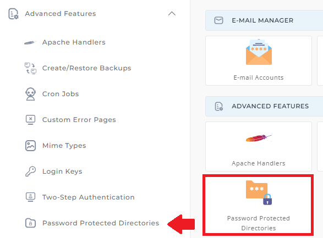Click the Password Protected Directories sidebar icon
Screen dimensions: 323x238
(30, 223)
